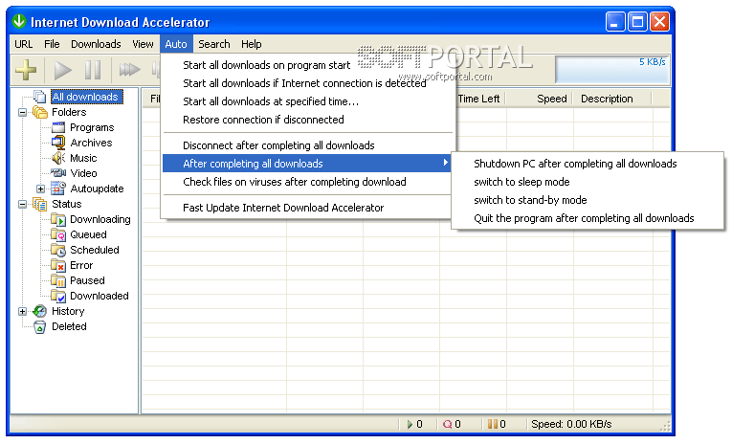This screenshot has height=444, width=732.
Task: Select Queued in the Status tree
Action: (88, 234)
